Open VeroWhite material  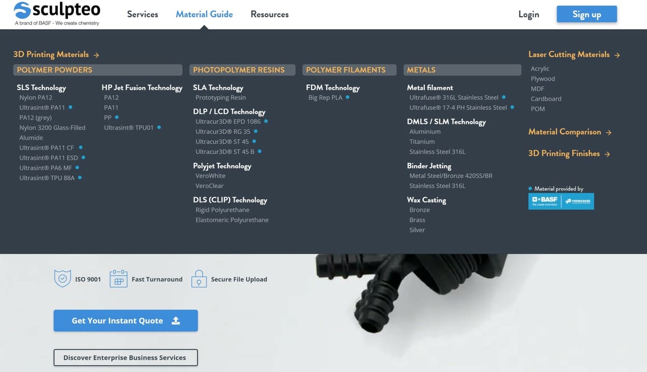(211, 176)
